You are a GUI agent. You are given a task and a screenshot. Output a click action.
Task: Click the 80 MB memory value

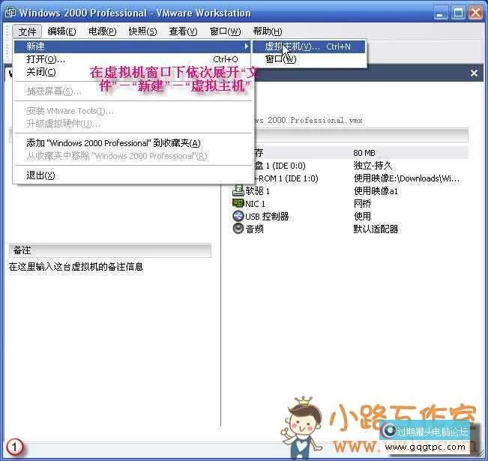[x=364, y=153]
